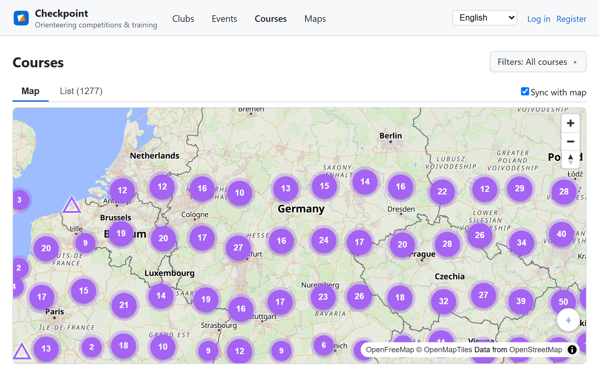
Task: Open the 17 cluster above Paris
Action: tap(42, 297)
